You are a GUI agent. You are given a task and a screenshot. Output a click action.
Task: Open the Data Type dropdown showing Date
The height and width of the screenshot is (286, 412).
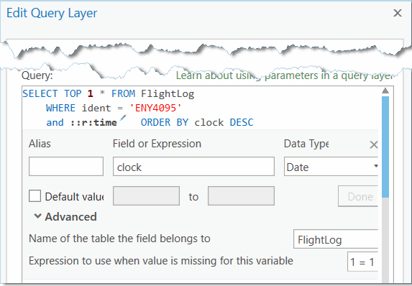pos(331,167)
